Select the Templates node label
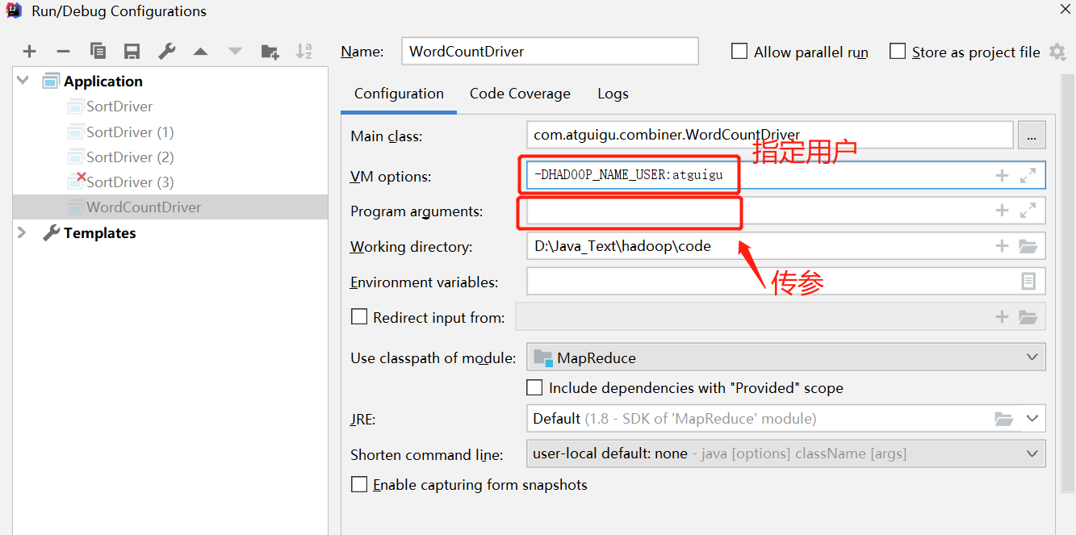Screen dimensions: 1076x535 (99, 232)
